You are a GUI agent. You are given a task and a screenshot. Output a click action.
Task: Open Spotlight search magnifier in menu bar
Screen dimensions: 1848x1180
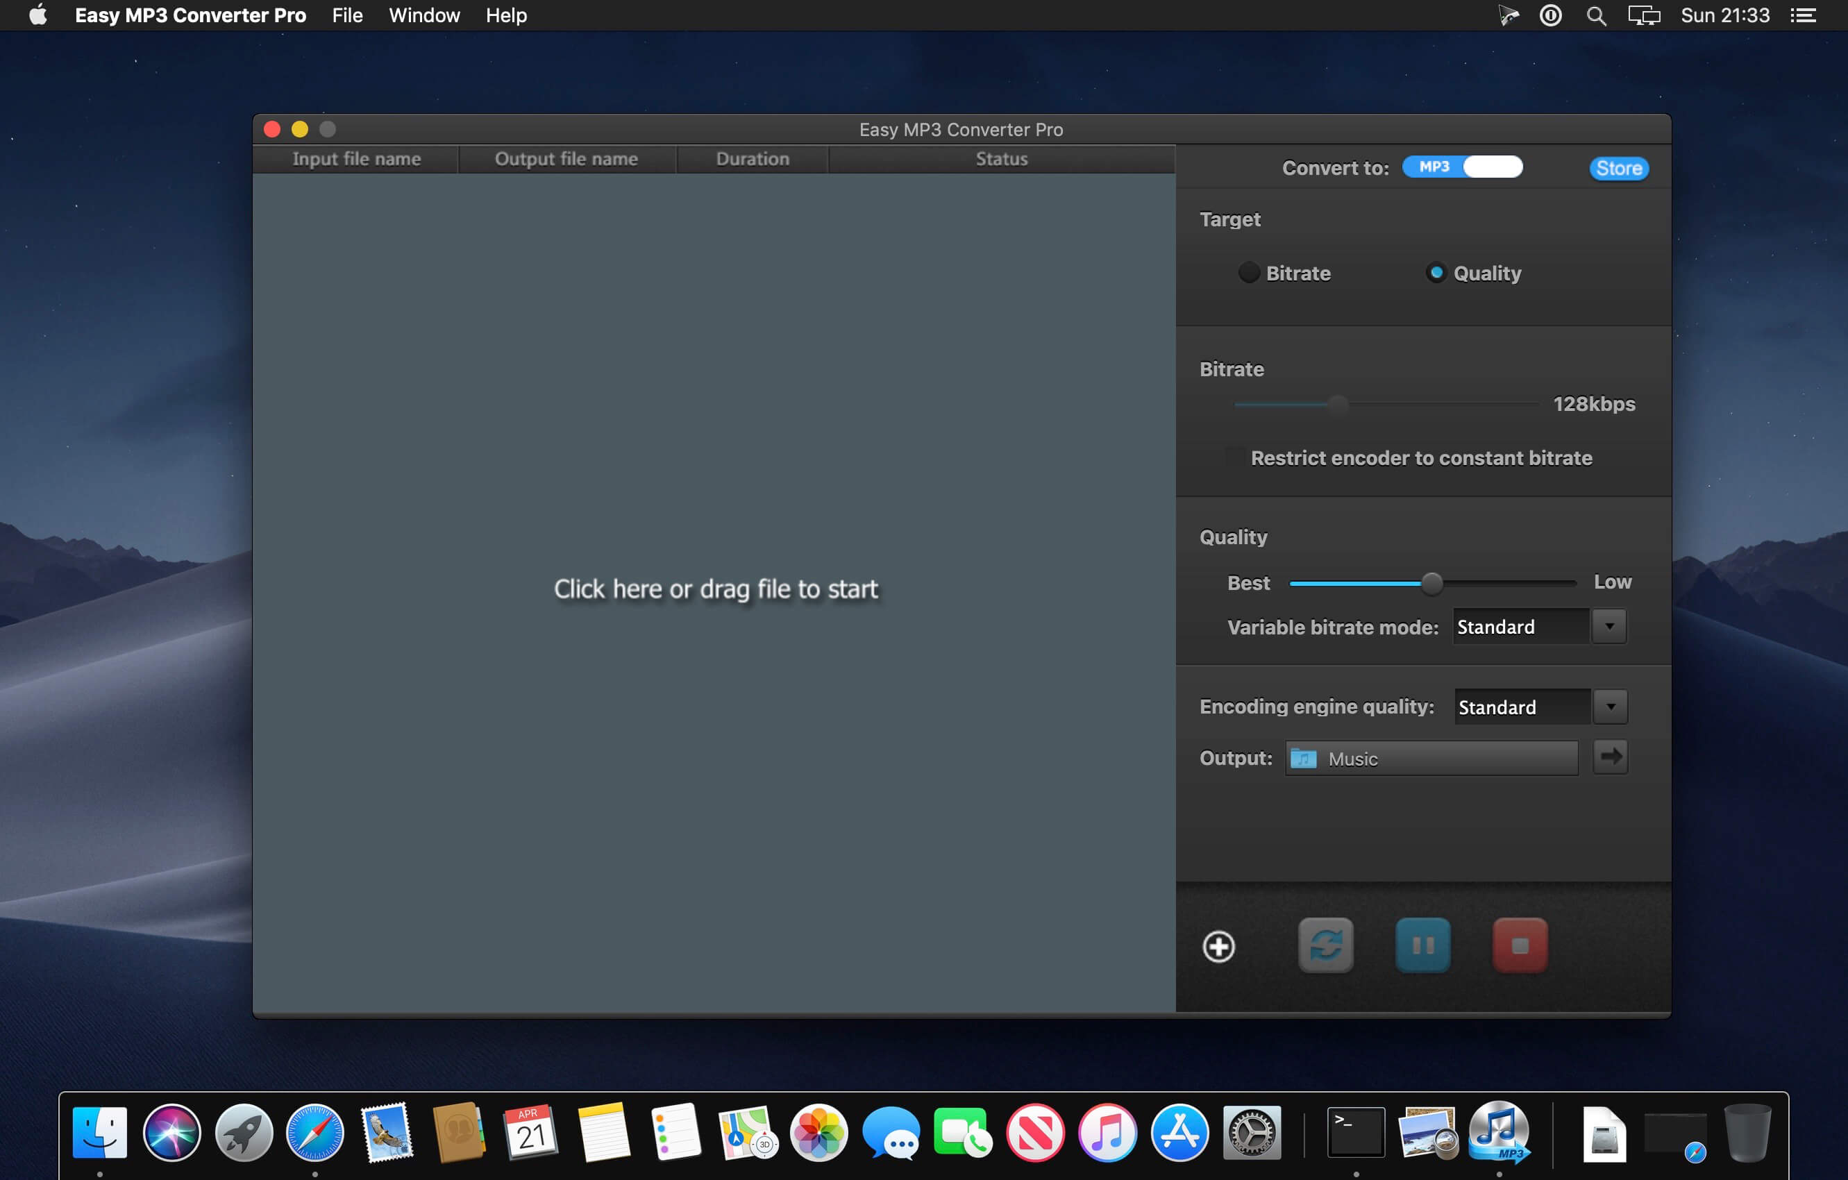1595,15
